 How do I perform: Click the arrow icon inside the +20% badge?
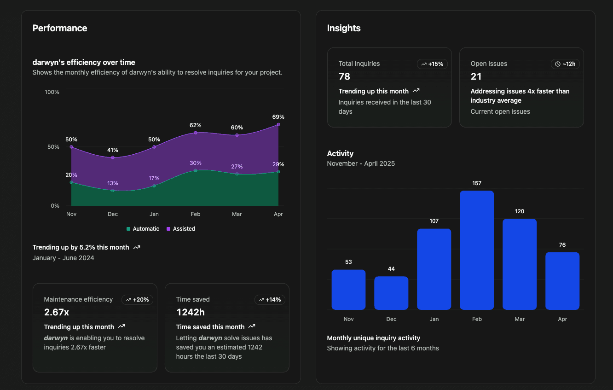129,299
